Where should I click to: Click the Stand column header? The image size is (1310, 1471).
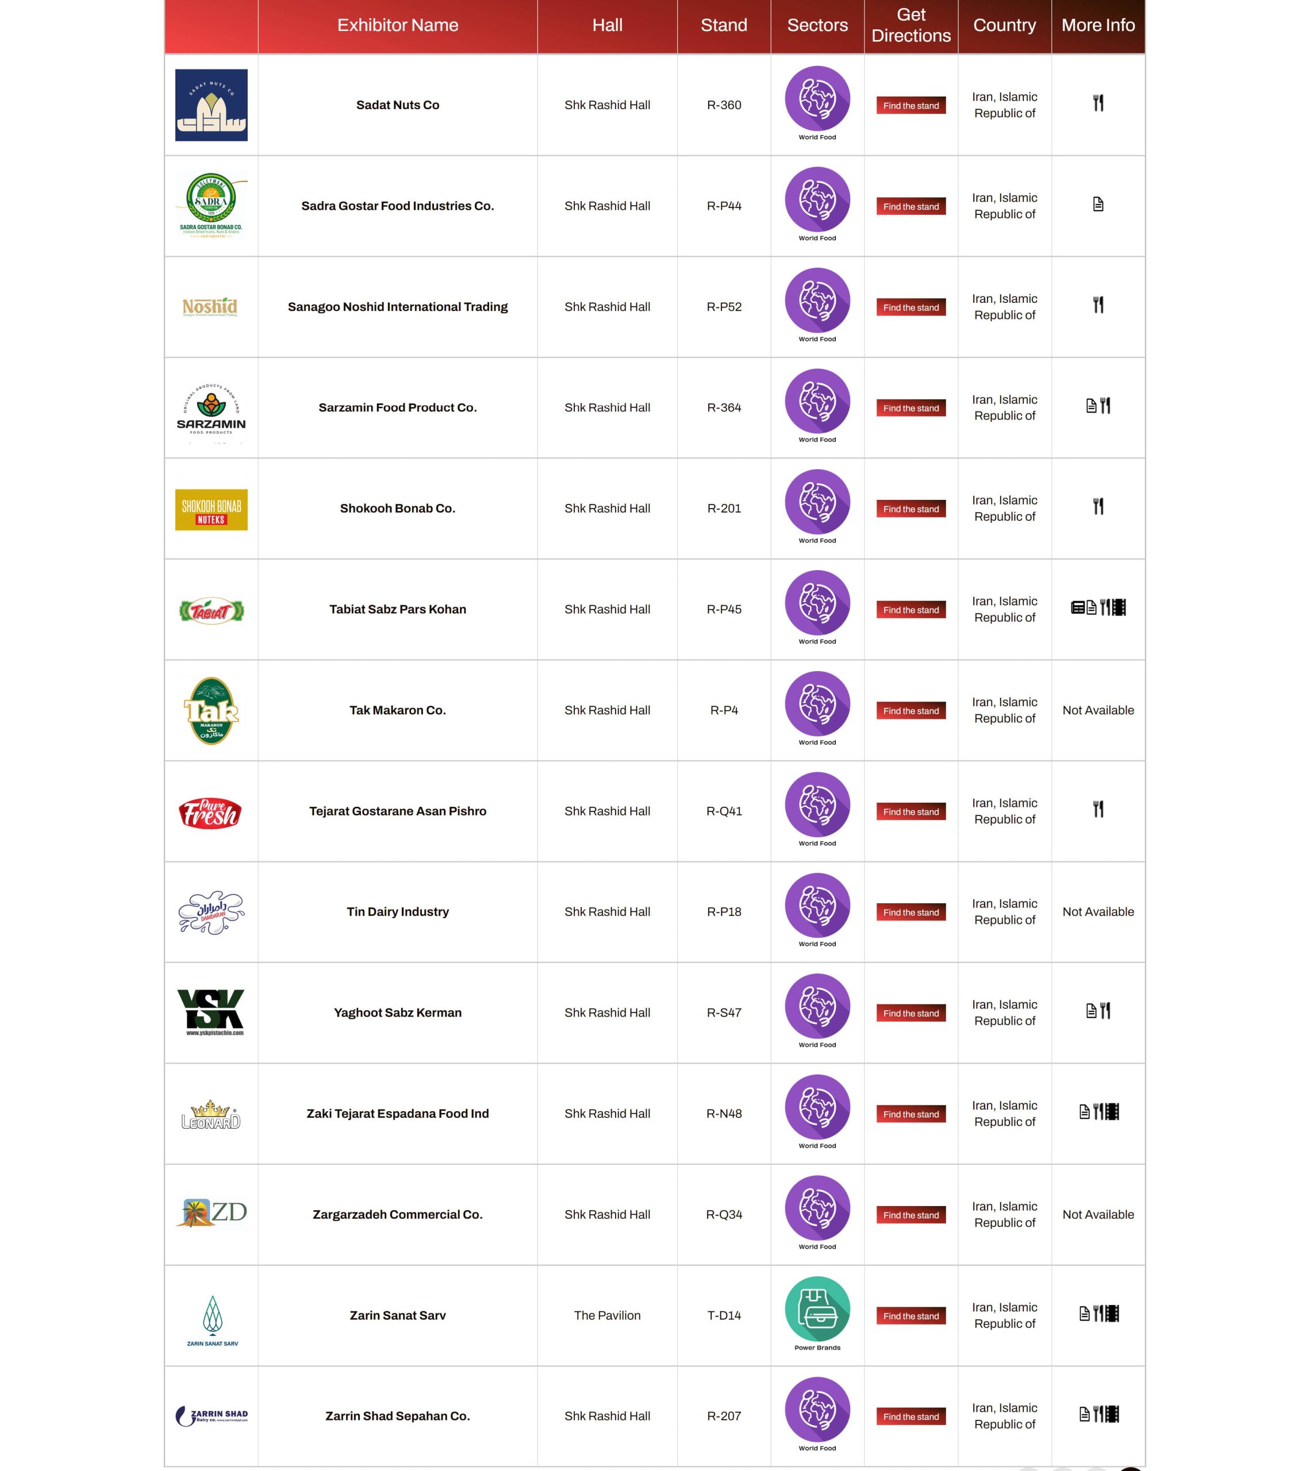pos(723,25)
